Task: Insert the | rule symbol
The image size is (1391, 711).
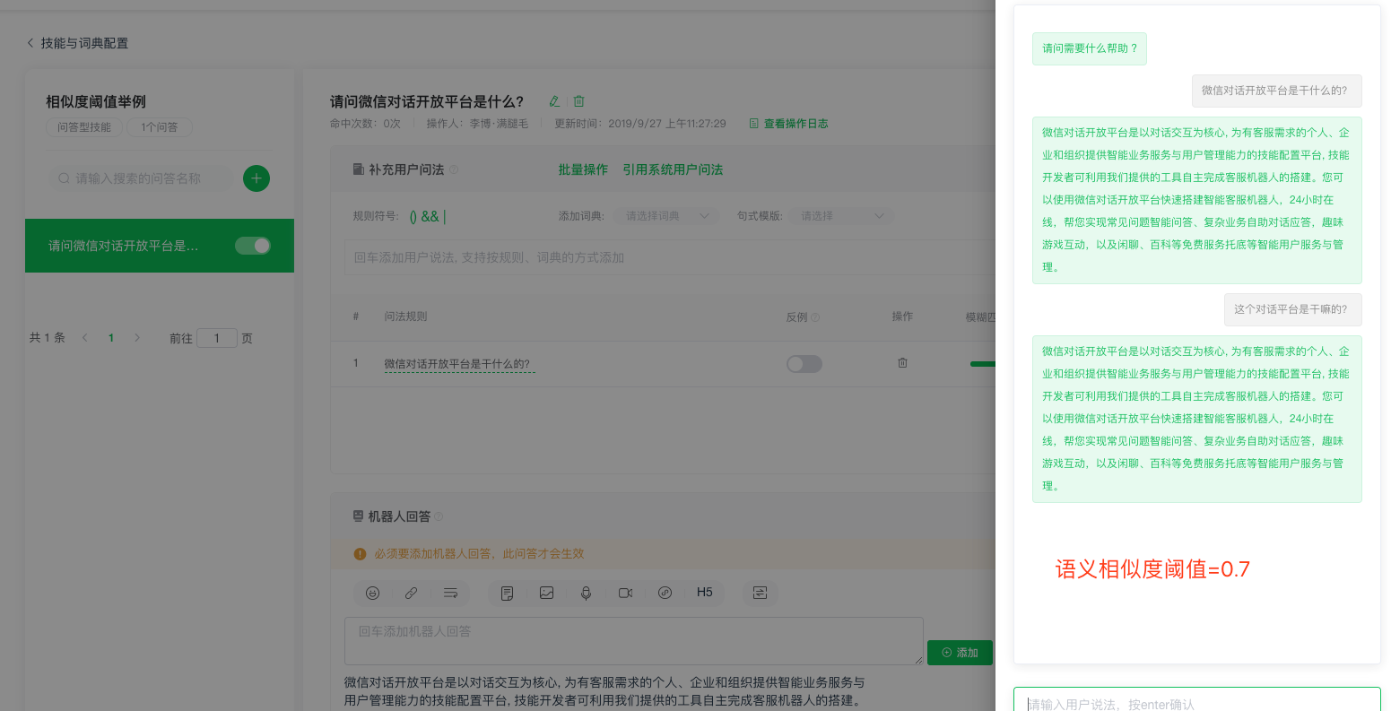Action: coord(445,216)
